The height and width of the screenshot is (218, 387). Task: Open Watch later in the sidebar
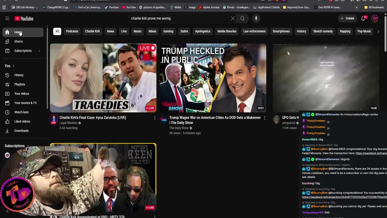pos(23,112)
